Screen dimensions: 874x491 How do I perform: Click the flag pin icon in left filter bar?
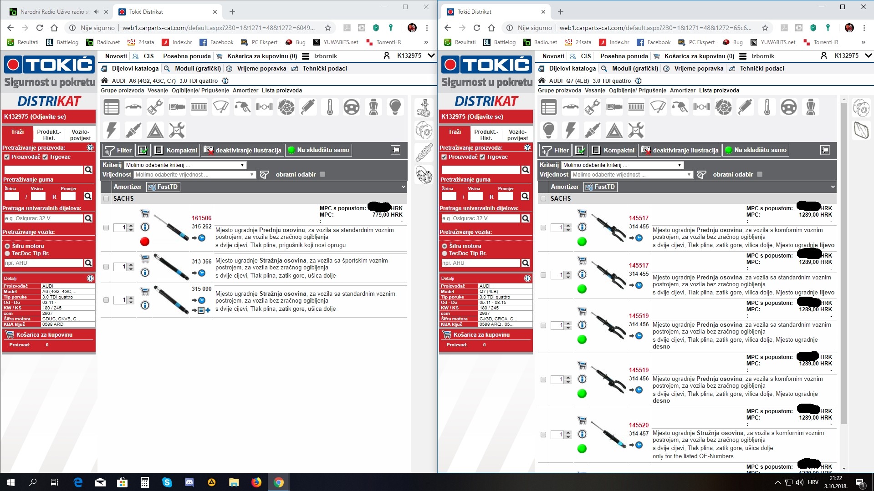tap(395, 150)
